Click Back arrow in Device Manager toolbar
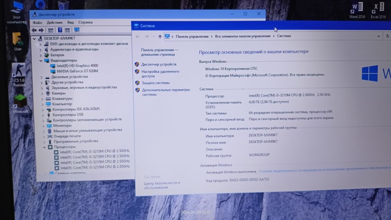This screenshot has width=391, height=220. click(34, 30)
